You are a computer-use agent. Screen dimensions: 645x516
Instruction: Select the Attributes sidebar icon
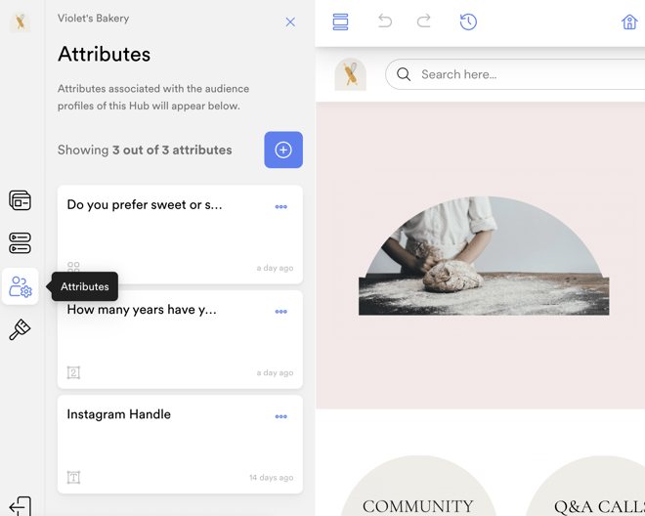point(21,286)
